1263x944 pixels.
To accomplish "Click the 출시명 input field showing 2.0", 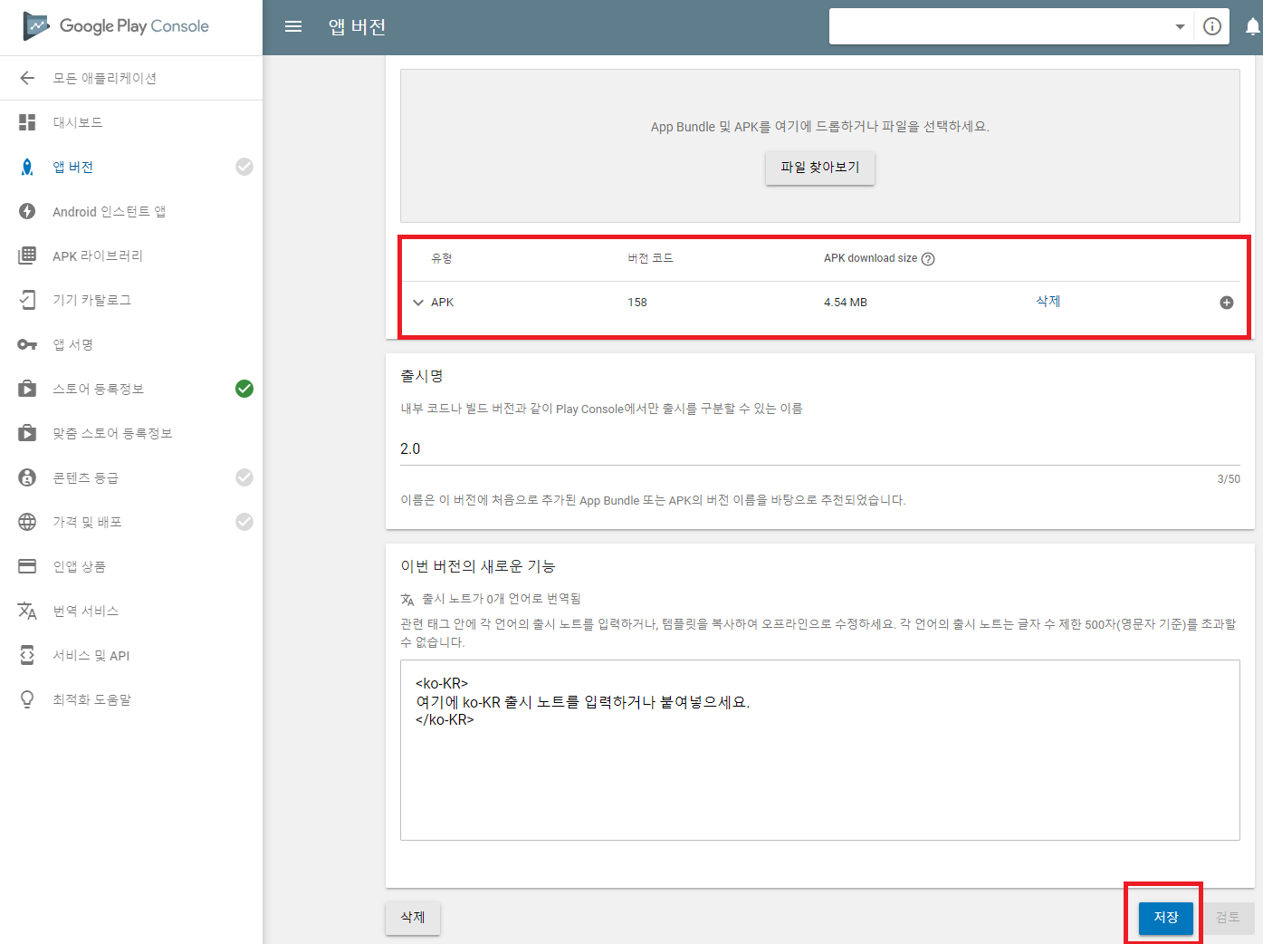I will [x=820, y=449].
